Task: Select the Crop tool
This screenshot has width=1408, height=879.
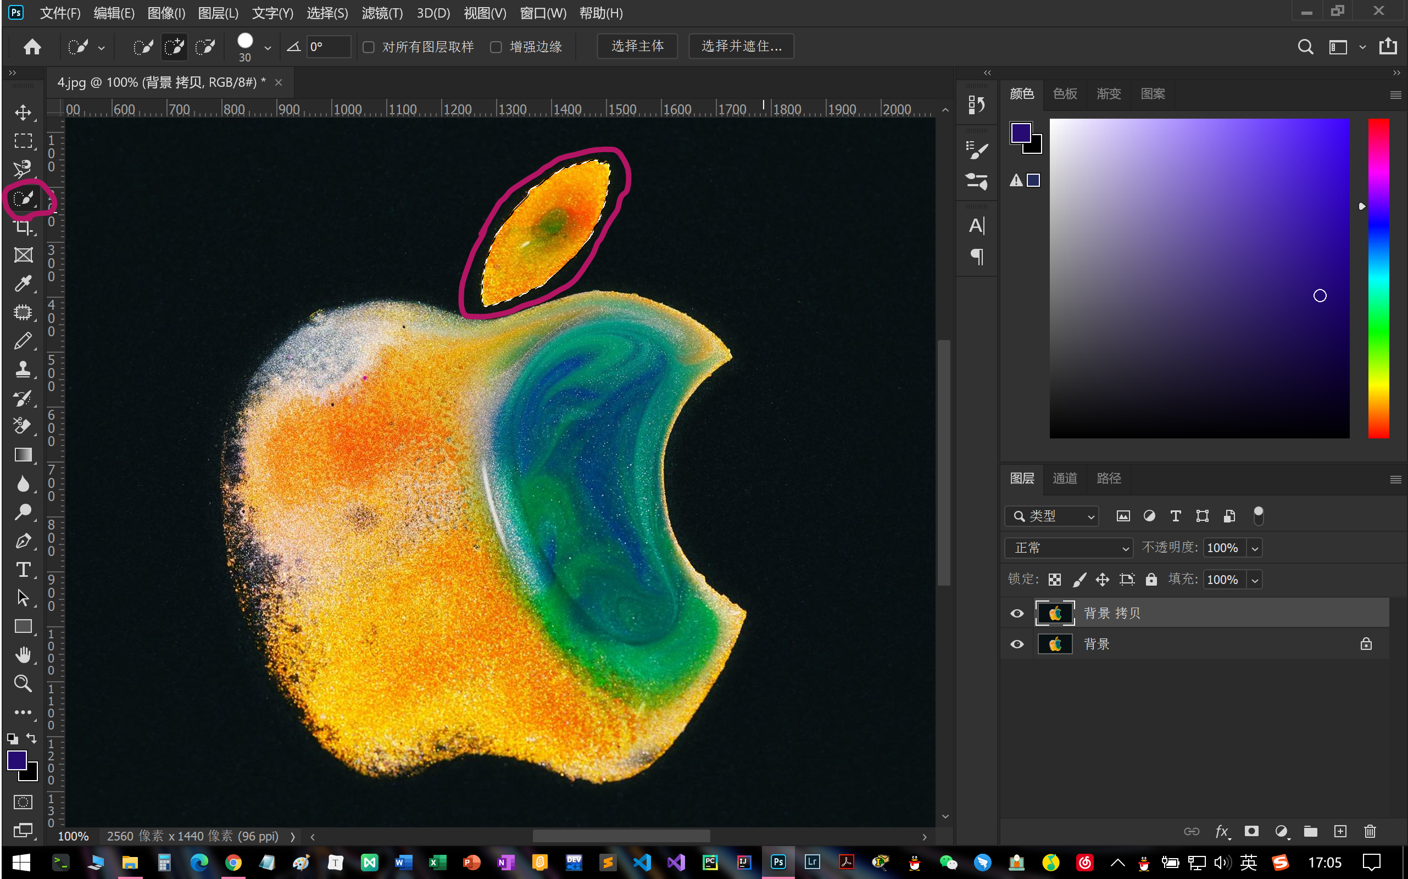Action: (23, 227)
